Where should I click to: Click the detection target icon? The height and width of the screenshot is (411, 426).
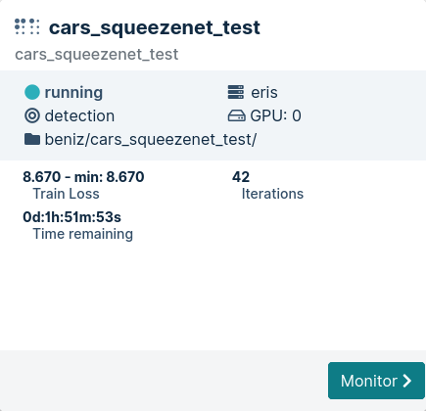click(x=32, y=115)
